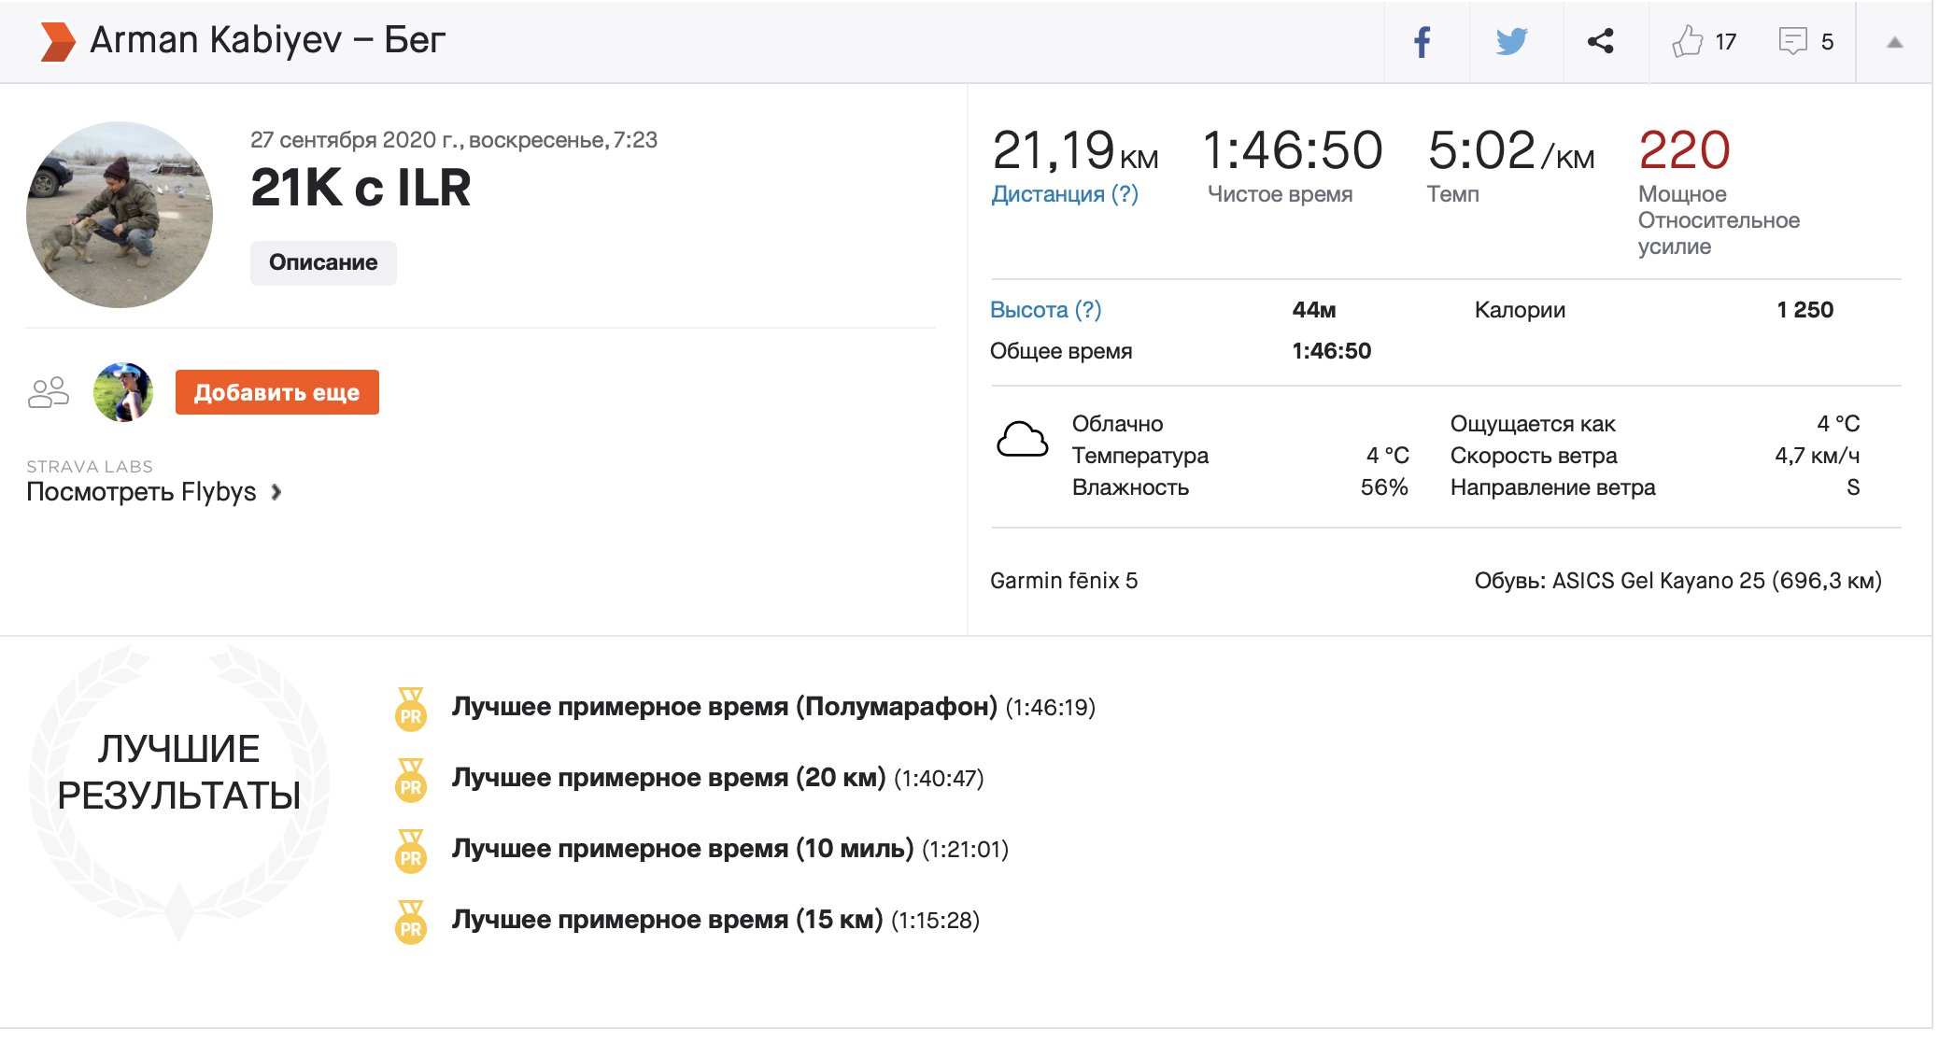Screen dimensions: 1939x1057
Task: Open the Дистанция (?) help link
Action: tap(1064, 194)
